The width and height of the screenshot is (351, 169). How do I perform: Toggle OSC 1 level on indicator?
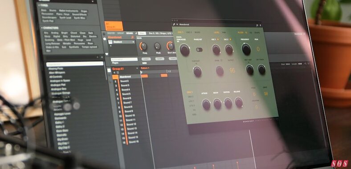(x=218, y=39)
